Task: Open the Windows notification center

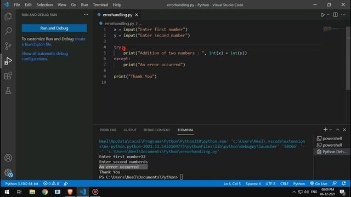Action: tap(342, 192)
